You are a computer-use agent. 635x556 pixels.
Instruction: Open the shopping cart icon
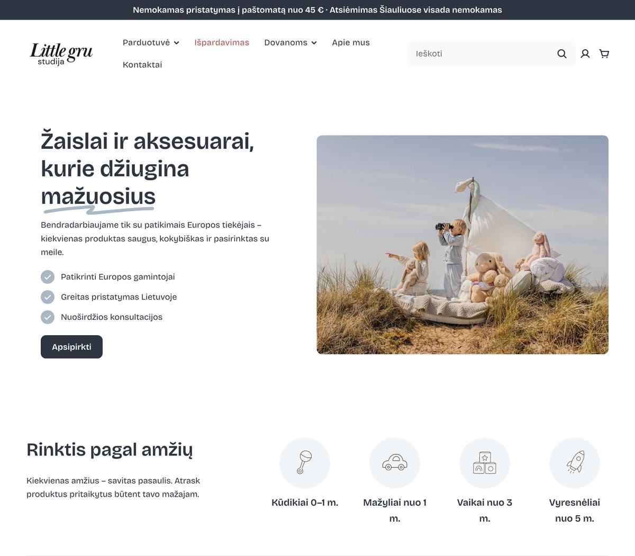(604, 53)
